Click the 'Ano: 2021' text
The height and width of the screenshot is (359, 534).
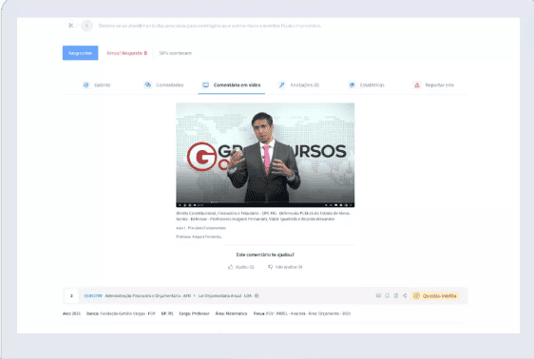pos(71,313)
